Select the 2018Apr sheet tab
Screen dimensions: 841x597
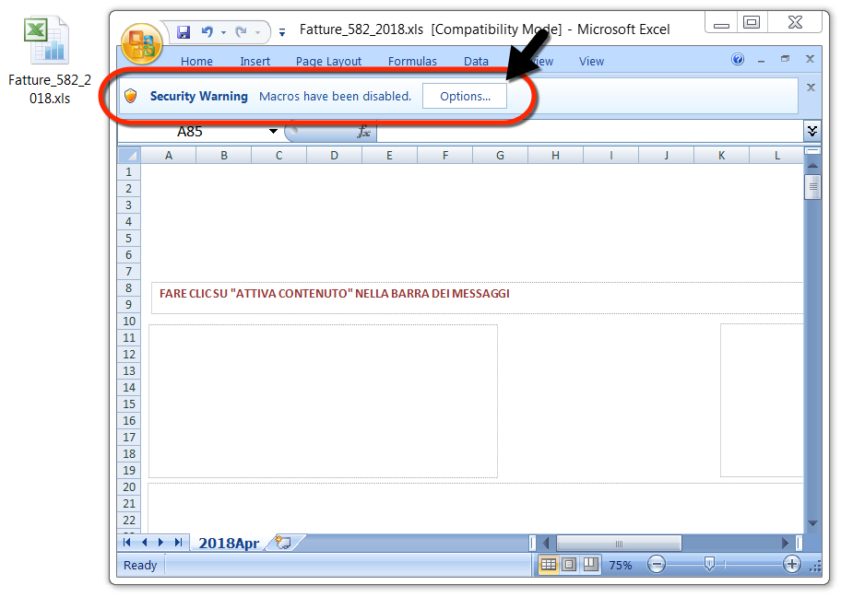coord(229,543)
